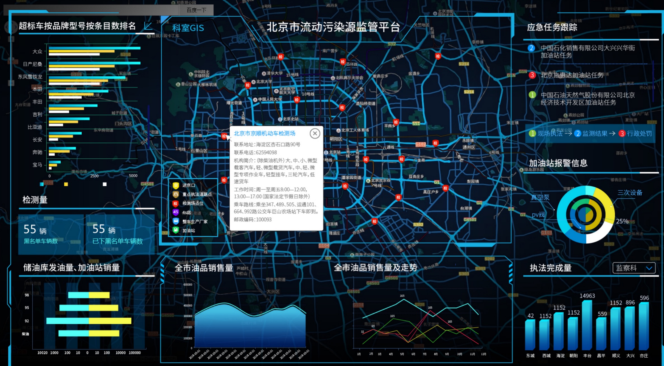
Task: Select the red 检 marker above the legend box
Action: pos(224,180)
